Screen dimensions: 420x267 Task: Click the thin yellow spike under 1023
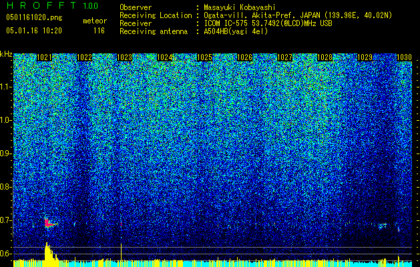[122, 252]
